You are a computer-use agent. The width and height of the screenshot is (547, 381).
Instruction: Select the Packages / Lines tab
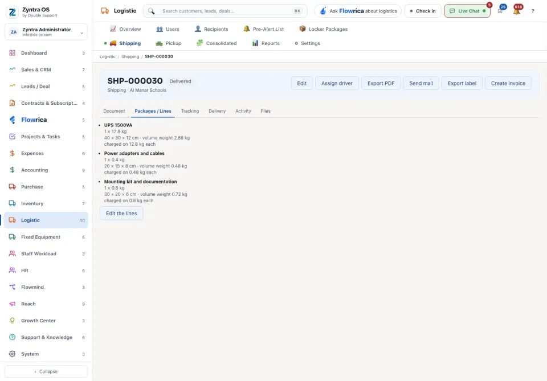tap(153, 111)
